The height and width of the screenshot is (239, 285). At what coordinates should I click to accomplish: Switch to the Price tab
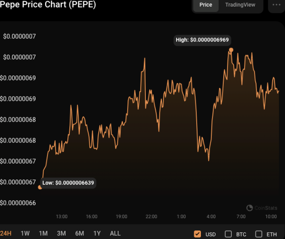tap(206, 5)
